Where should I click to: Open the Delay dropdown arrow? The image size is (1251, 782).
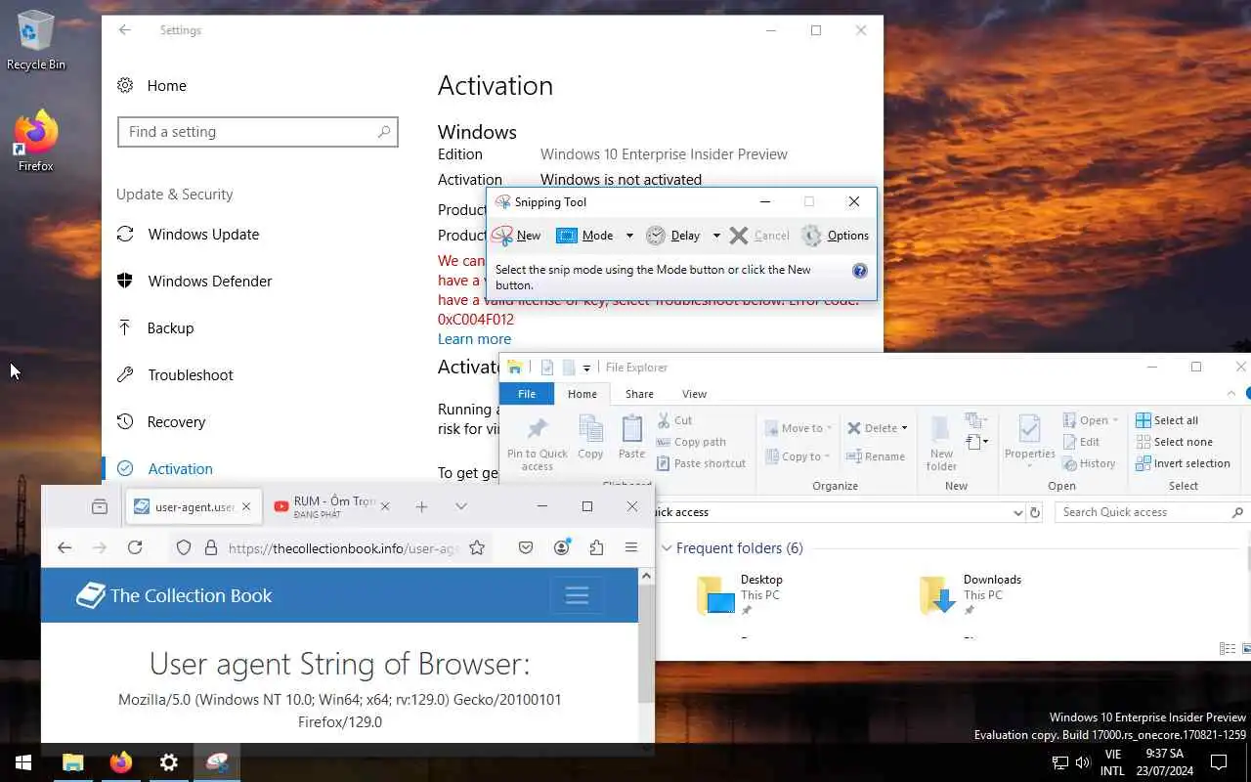pyautogui.click(x=716, y=236)
